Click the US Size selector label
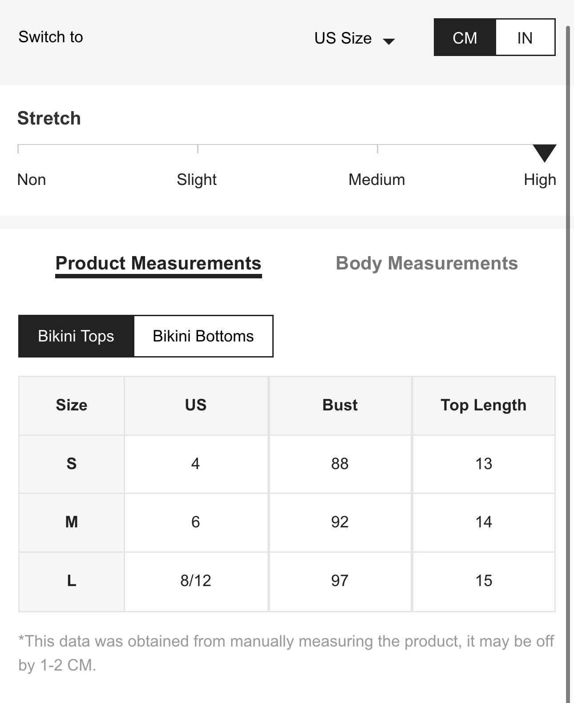The image size is (574, 703). coord(343,38)
